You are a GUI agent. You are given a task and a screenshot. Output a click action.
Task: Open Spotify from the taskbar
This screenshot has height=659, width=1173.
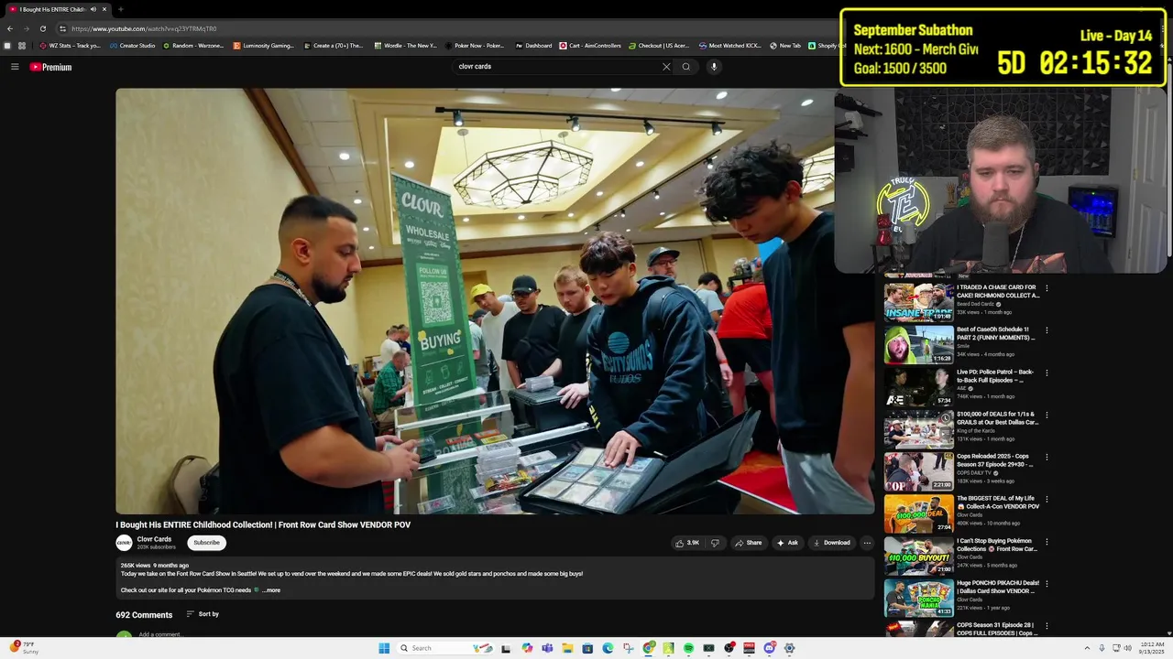click(x=688, y=648)
